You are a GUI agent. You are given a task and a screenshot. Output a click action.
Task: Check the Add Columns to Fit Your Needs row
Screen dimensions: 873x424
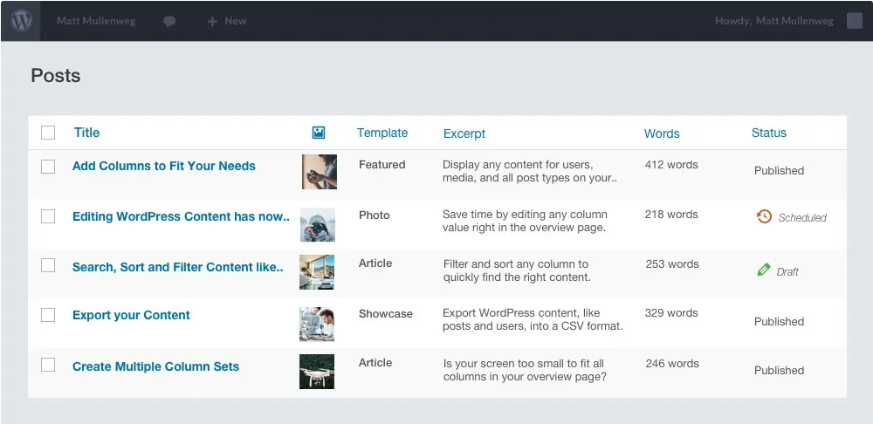pos(48,166)
